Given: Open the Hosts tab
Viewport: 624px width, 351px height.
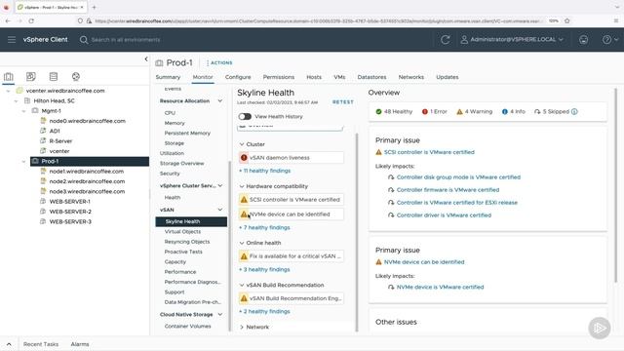Looking at the screenshot, I should pos(314,77).
